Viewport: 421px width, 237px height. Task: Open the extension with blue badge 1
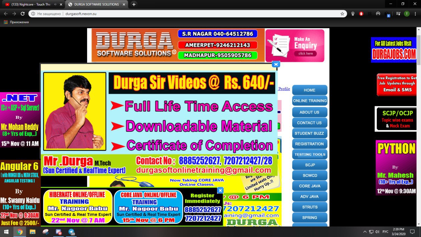coord(387,14)
